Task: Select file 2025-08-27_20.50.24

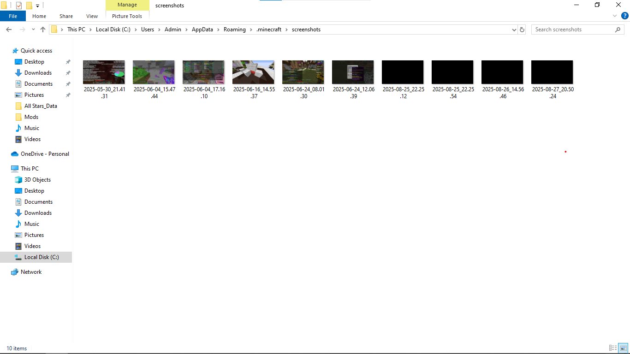Action: (x=553, y=79)
